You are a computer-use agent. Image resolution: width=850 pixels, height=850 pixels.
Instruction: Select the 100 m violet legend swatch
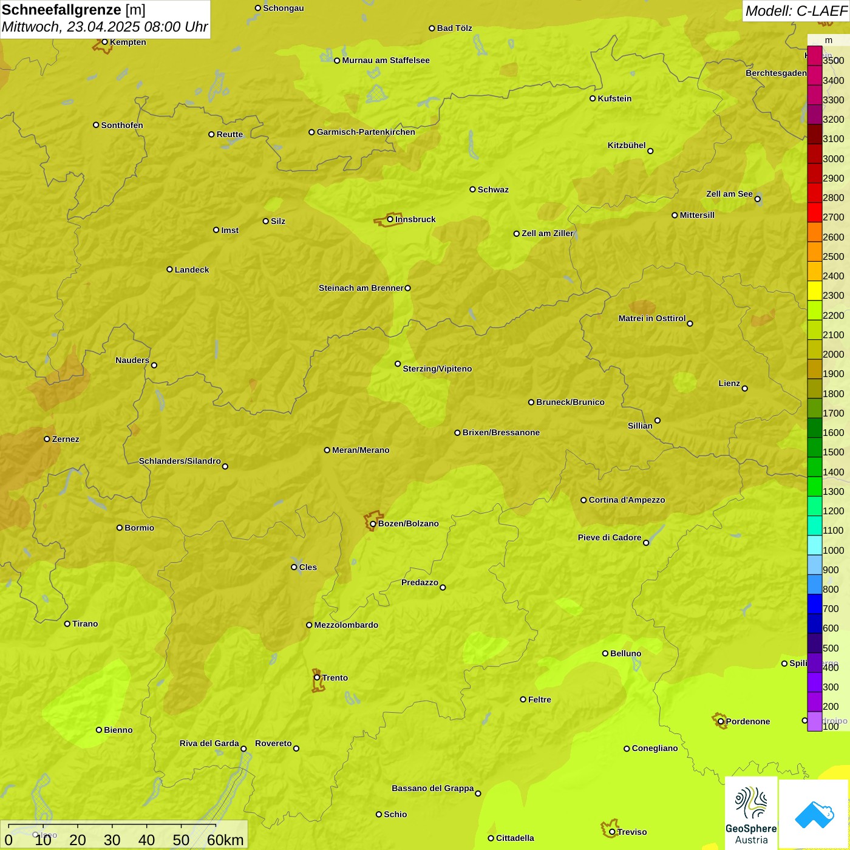coord(814,721)
